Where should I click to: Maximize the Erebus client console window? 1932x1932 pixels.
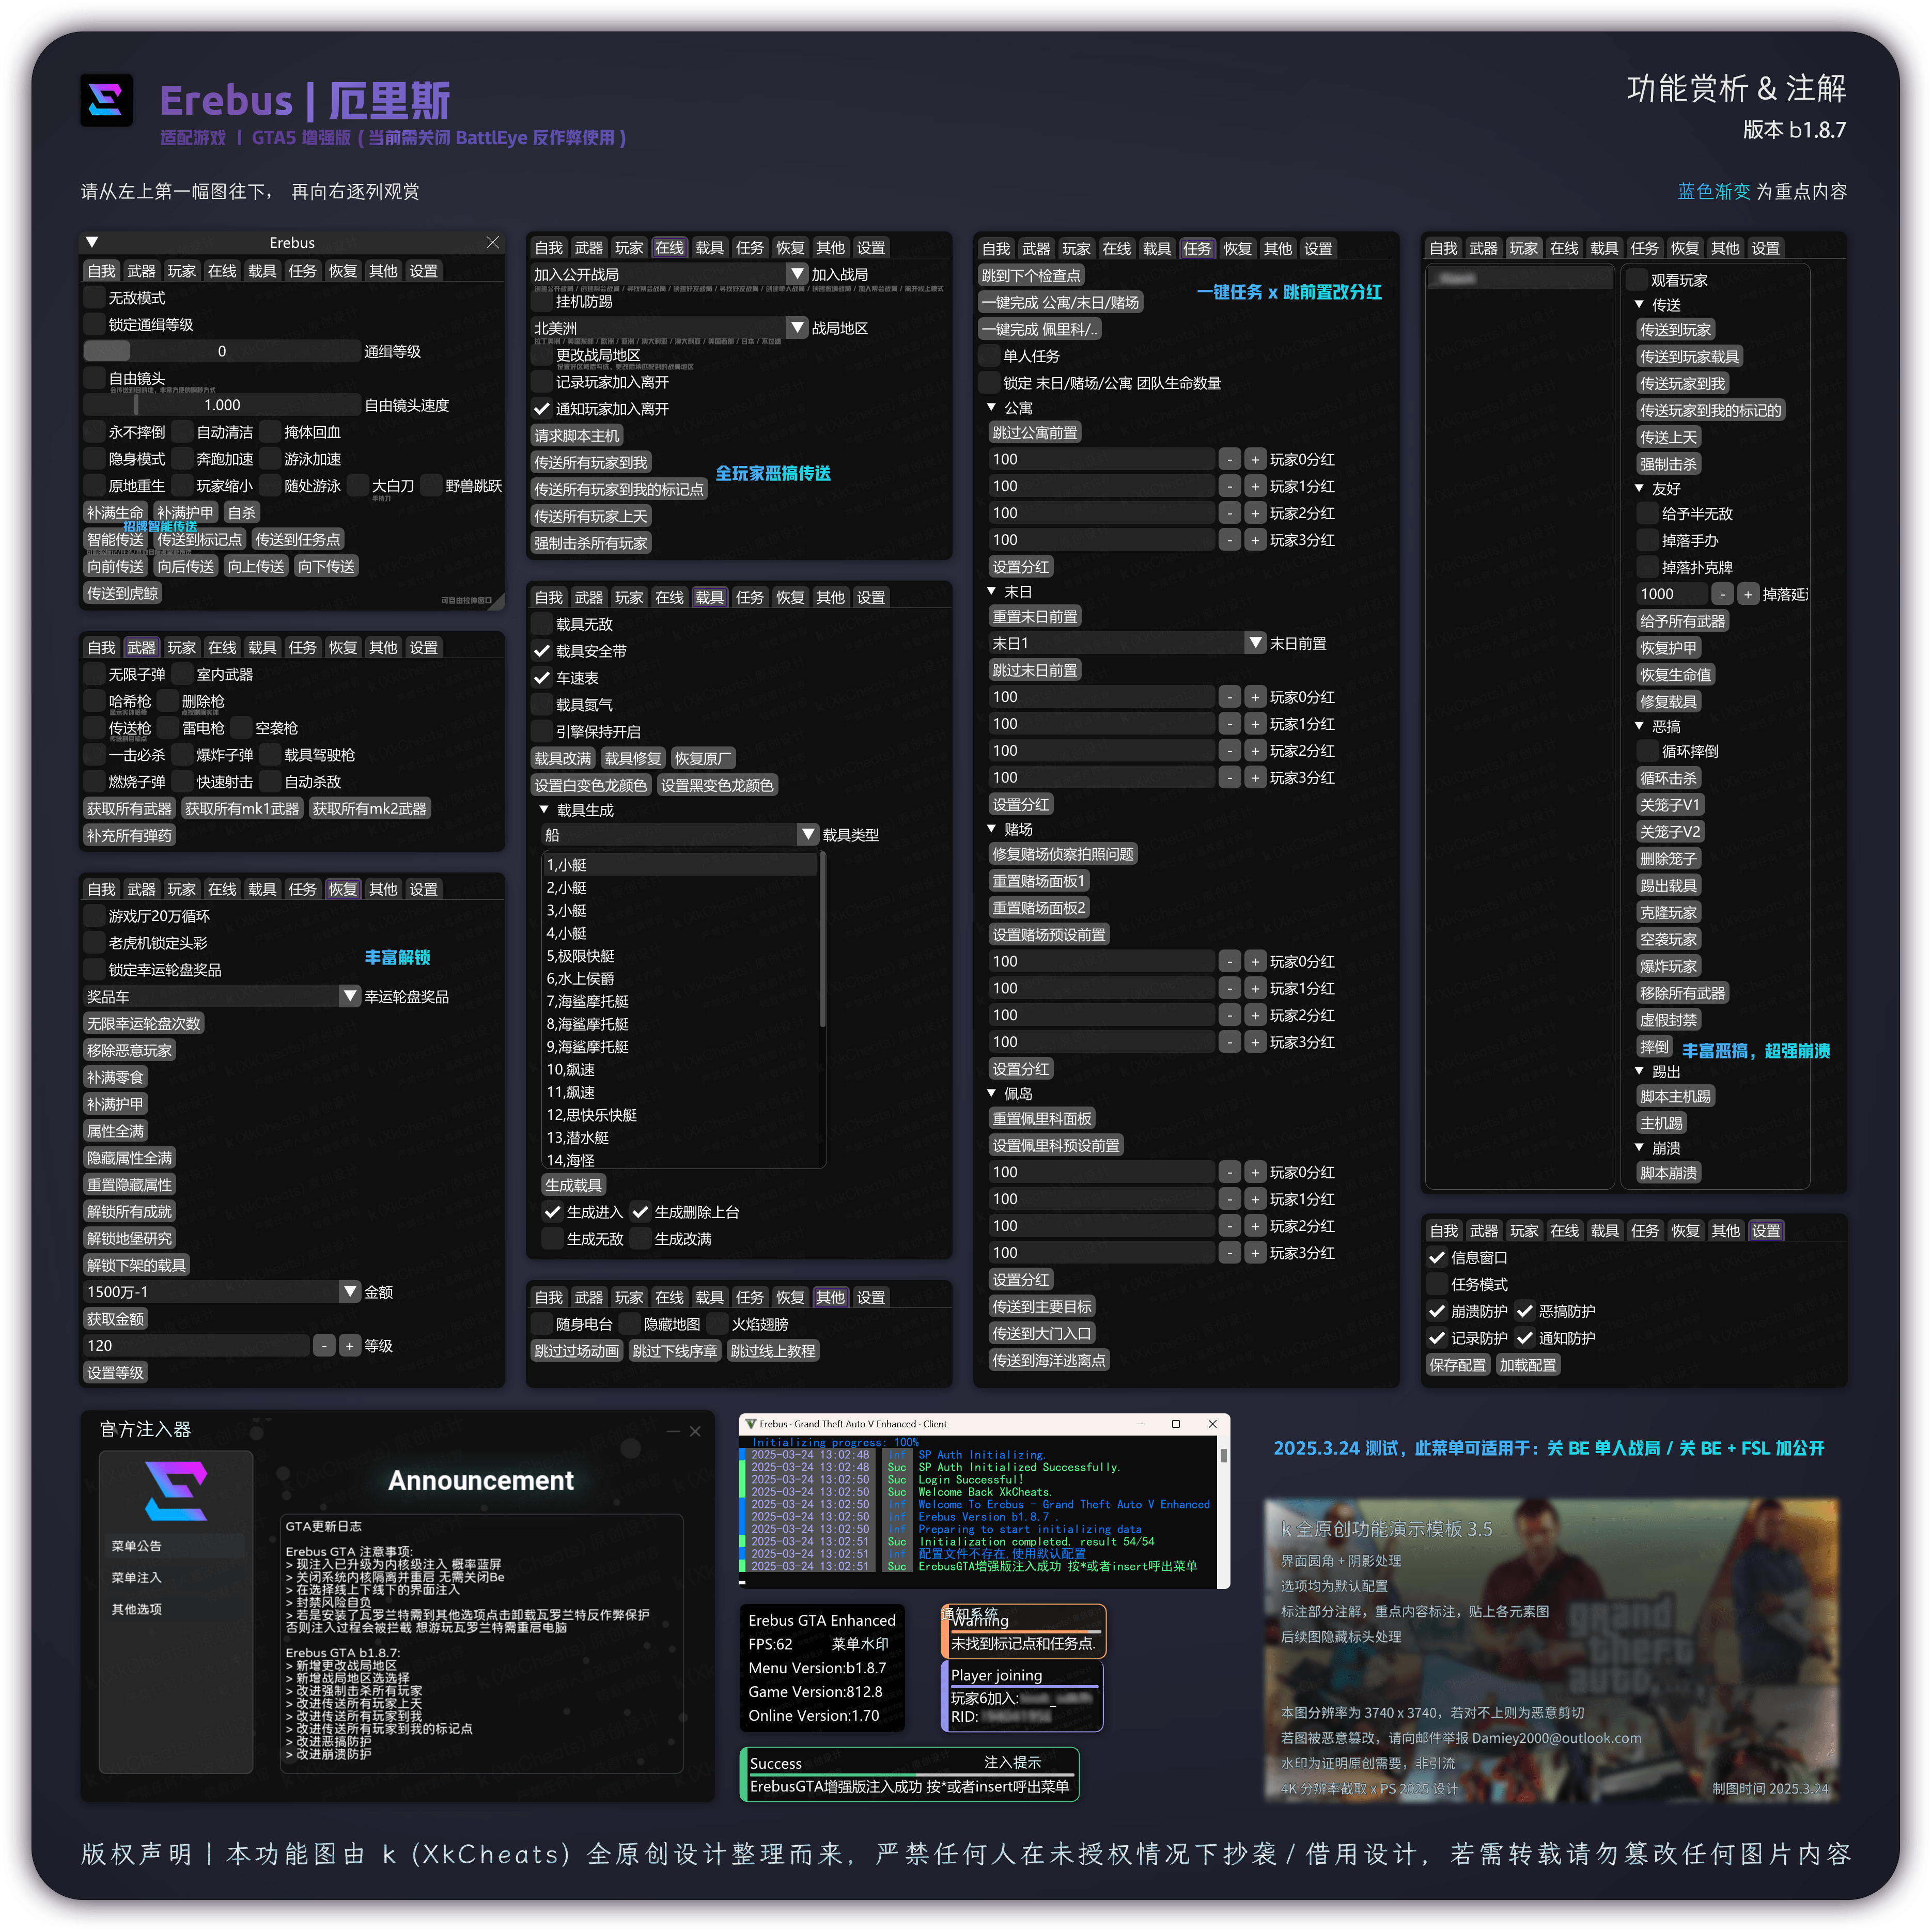pos(1176,1423)
